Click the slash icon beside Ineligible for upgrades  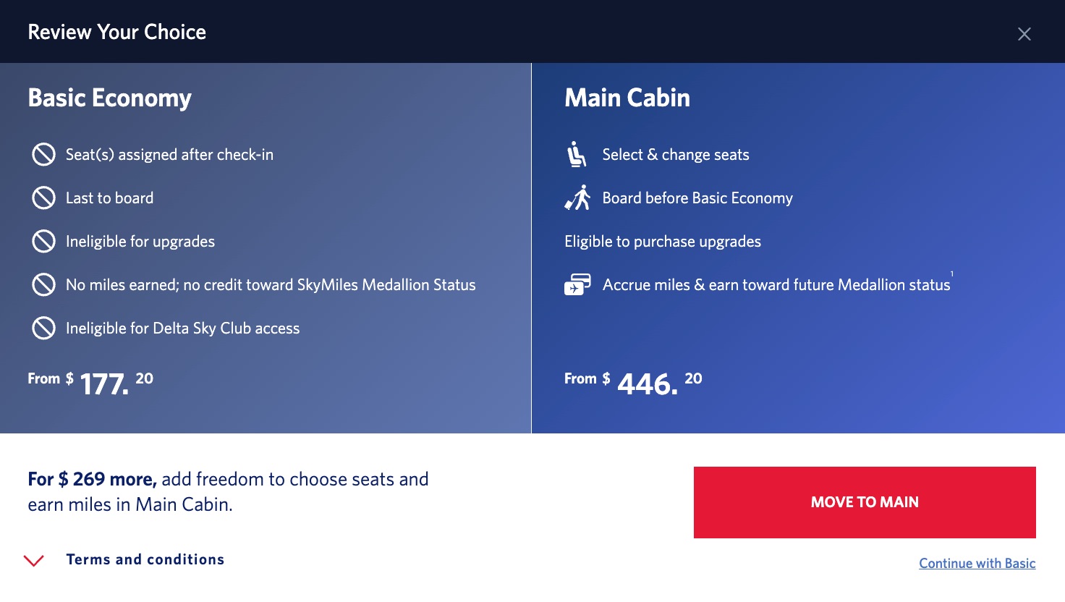tap(43, 241)
